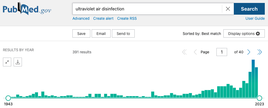Click the Create RSS link
The image size is (268, 108).
coord(127,18)
